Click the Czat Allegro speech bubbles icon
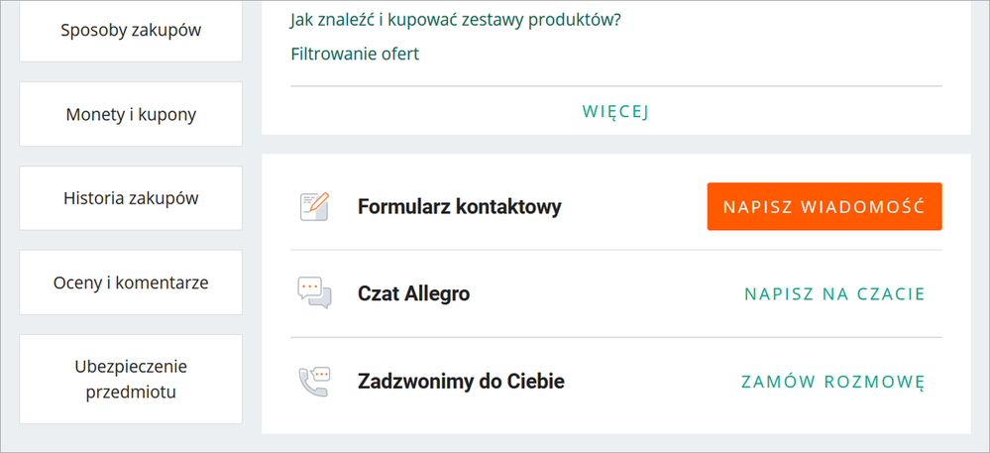 [313, 293]
